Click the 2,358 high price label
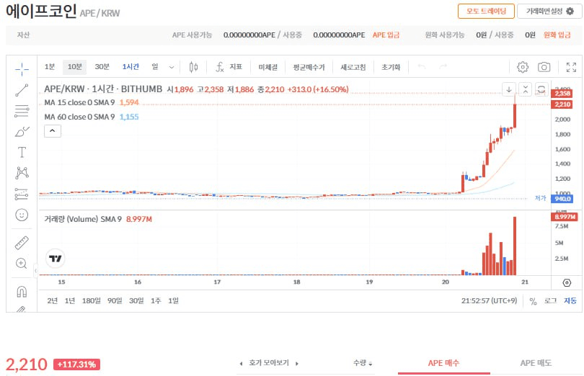This screenshot has width=584, height=376. [x=562, y=93]
